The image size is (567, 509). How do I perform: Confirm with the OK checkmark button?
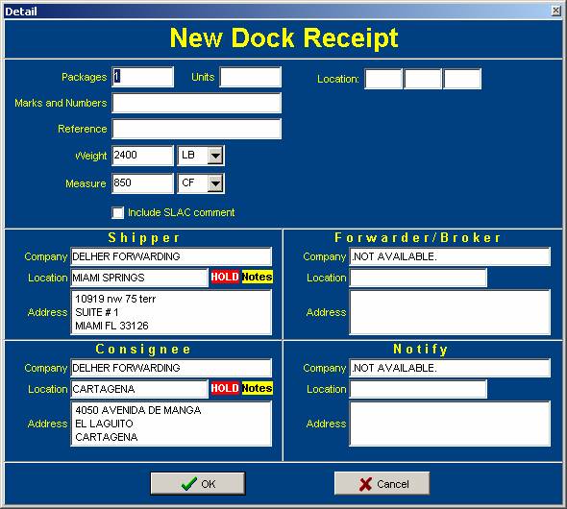(x=198, y=484)
